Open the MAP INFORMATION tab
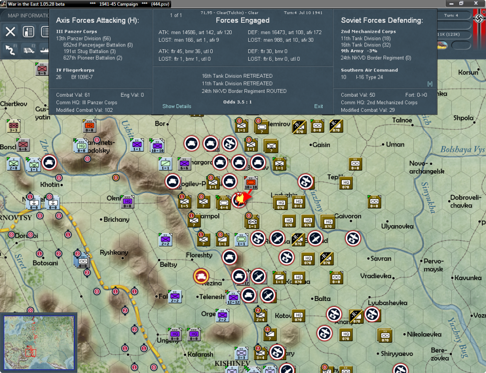 click(x=28, y=16)
